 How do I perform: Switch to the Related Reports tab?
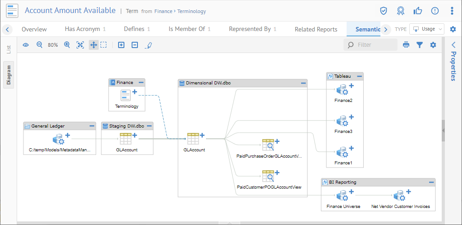point(316,29)
